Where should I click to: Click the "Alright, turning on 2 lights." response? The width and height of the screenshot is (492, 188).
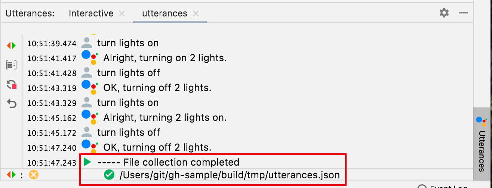[x=165, y=58]
